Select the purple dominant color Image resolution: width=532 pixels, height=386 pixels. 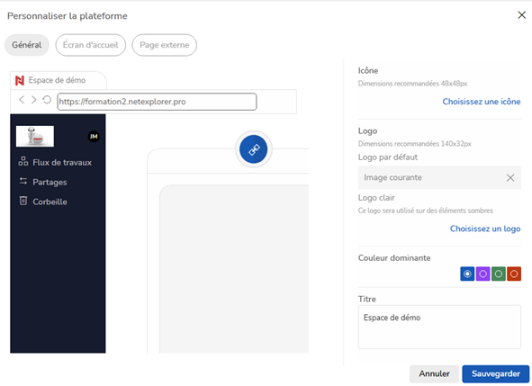[x=482, y=274]
